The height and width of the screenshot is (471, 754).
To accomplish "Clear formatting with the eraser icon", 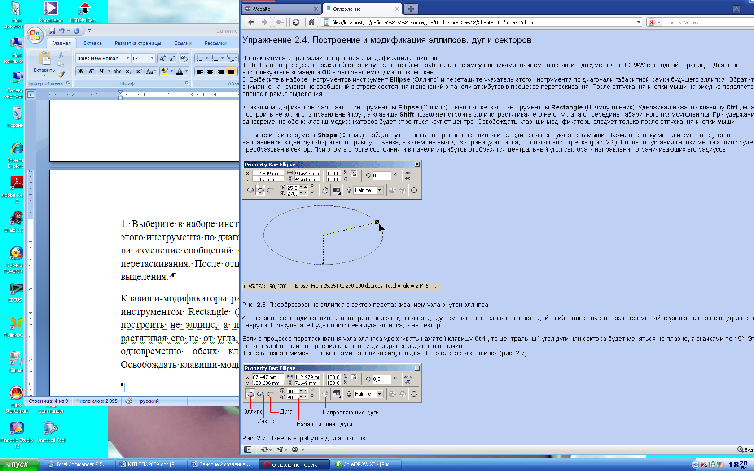I will 184,58.
